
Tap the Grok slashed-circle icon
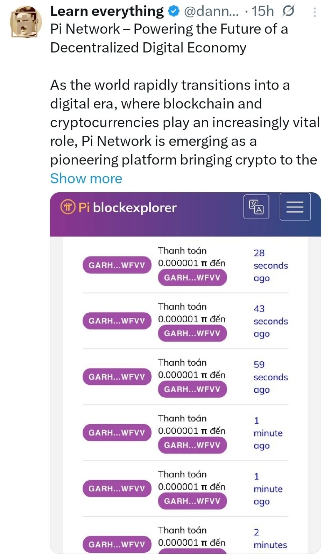[x=288, y=11]
